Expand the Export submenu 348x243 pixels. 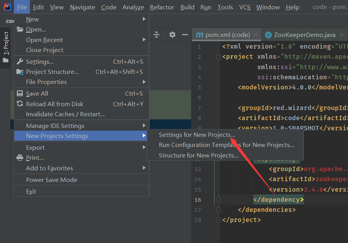click(x=35, y=148)
